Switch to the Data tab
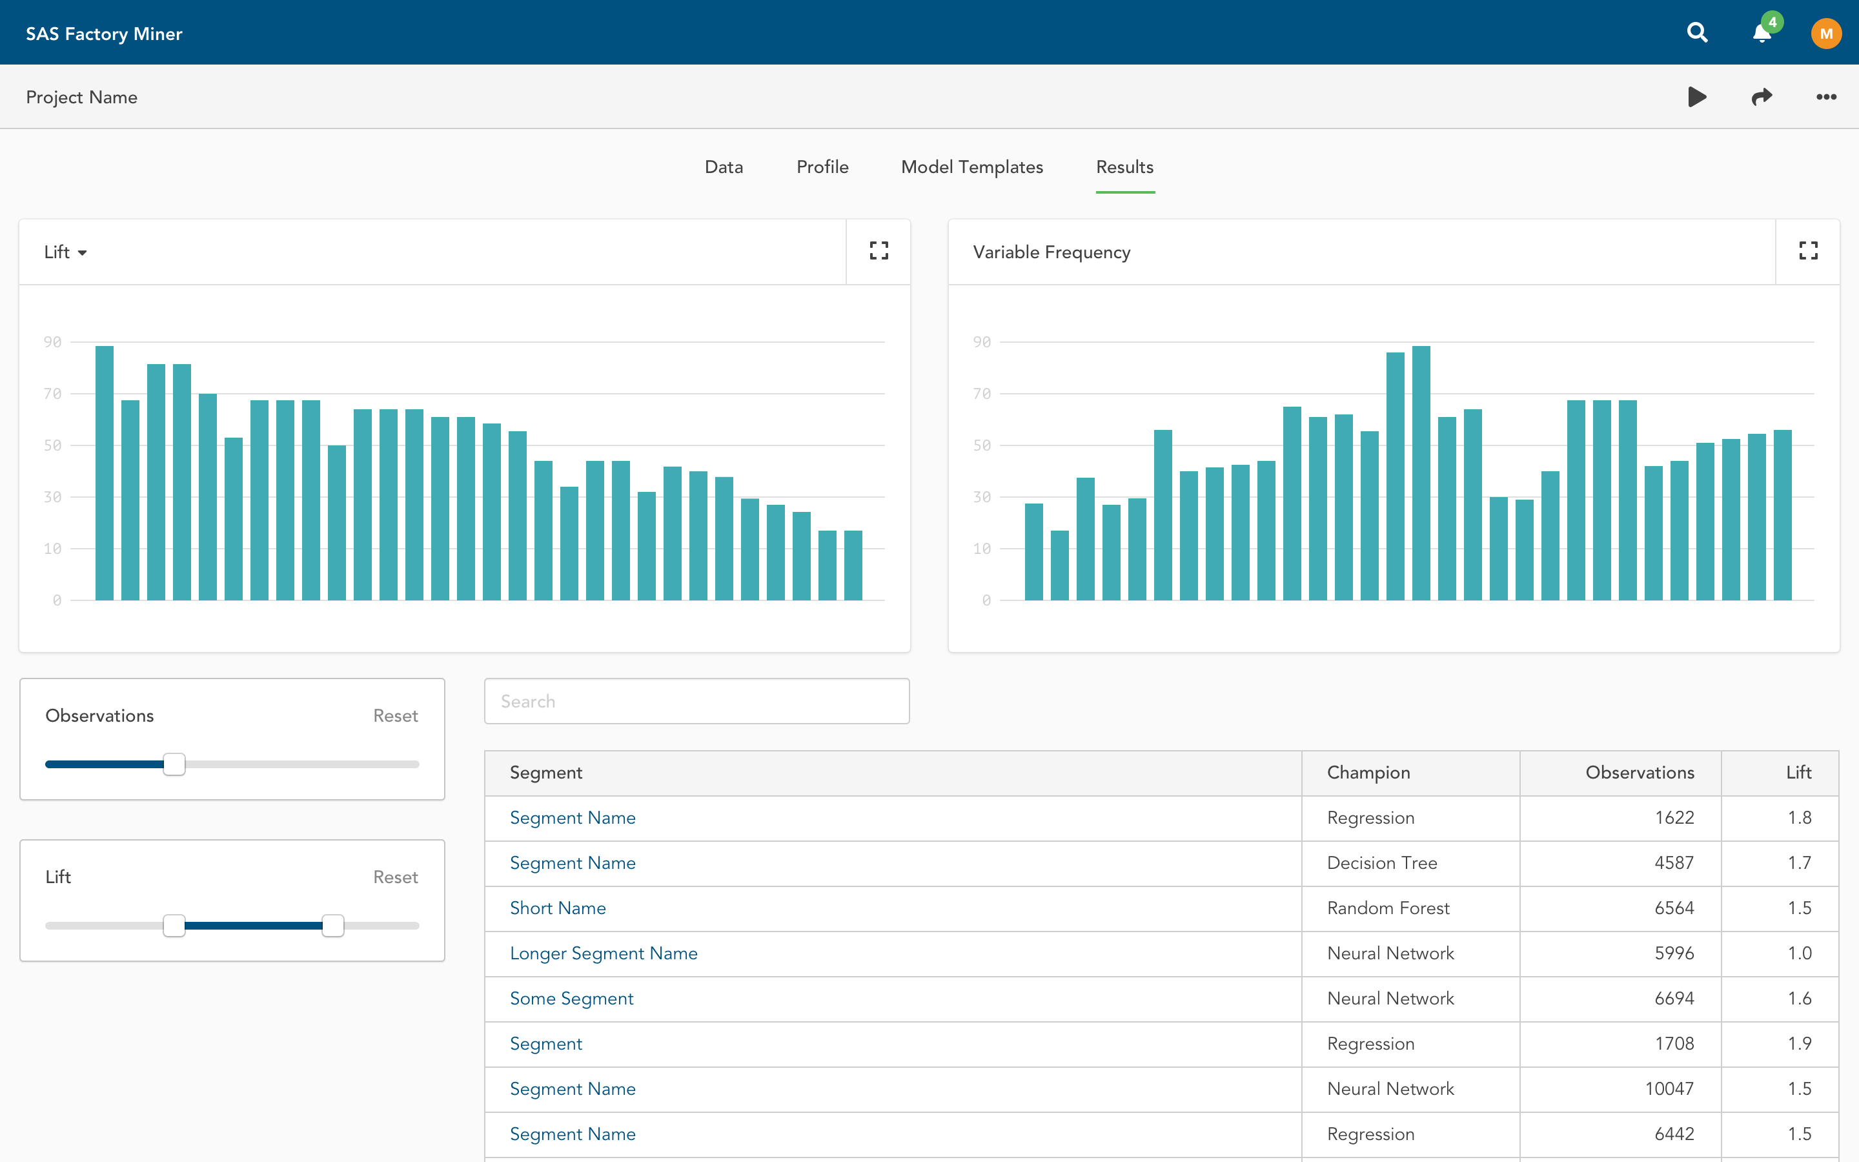Screen dimensions: 1859x1162 point(724,167)
